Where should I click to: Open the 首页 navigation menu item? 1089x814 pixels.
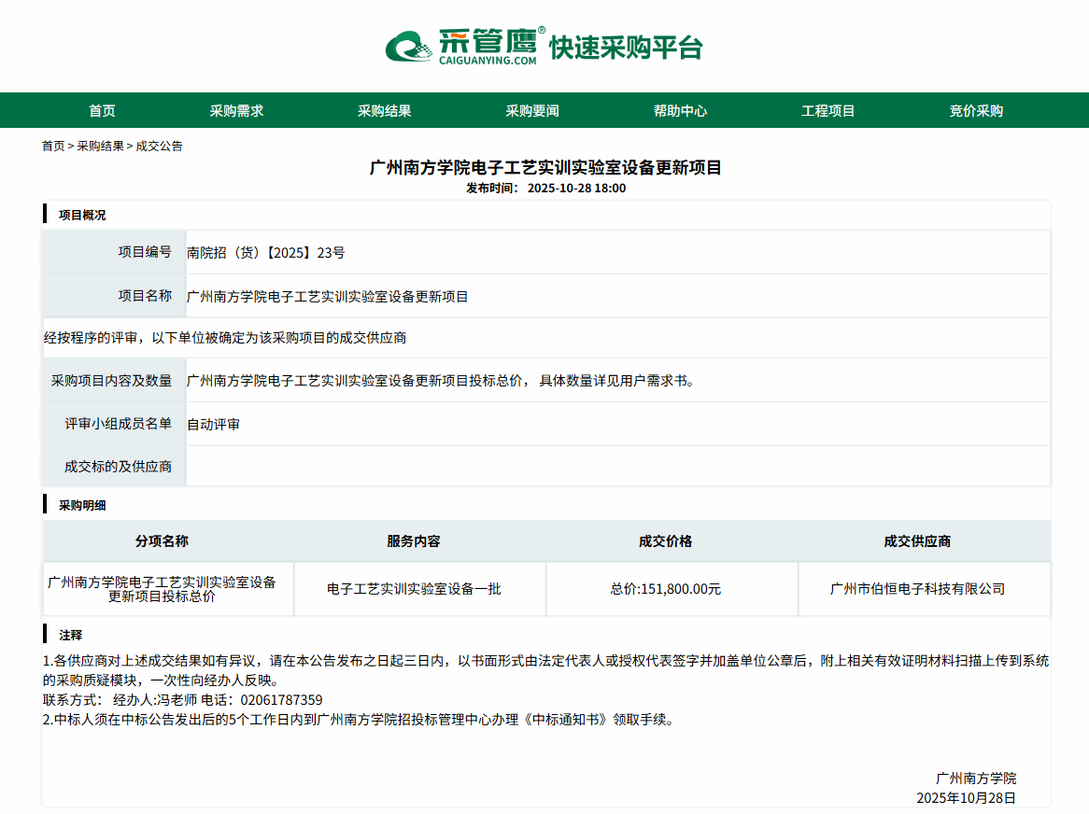[102, 111]
